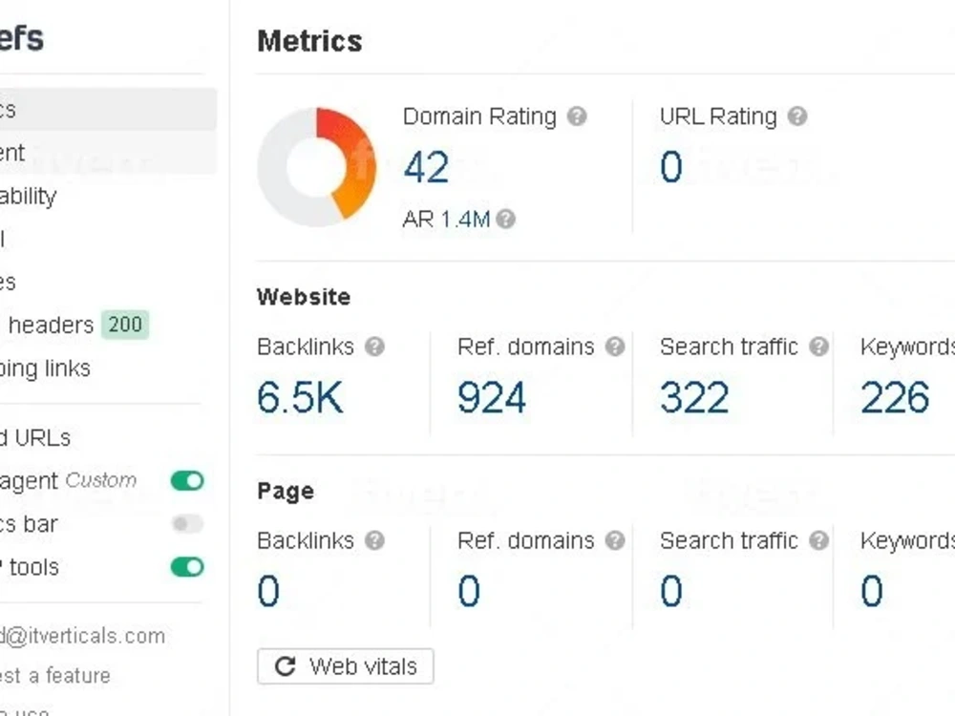
Task: Open the Domain Rating help icon
Action: pos(577,116)
